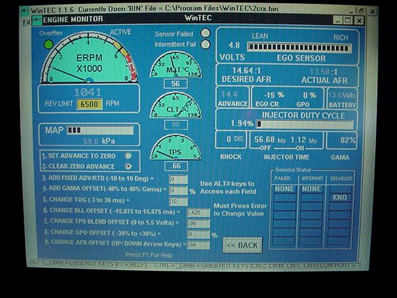The image size is (397, 298).
Task: Click the MAT °C temperature gauge
Action: (x=176, y=65)
